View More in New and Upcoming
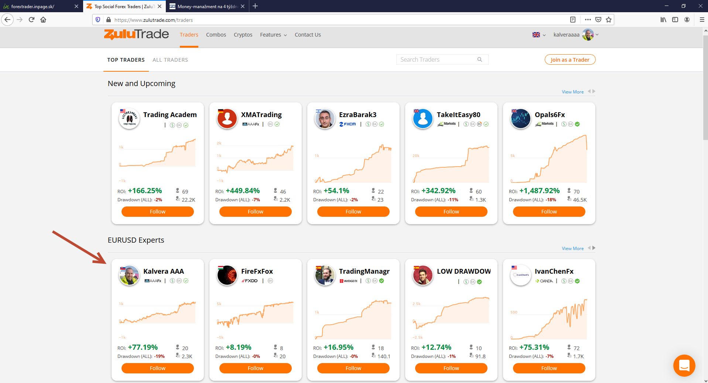Image resolution: width=708 pixels, height=383 pixels. (573, 92)
